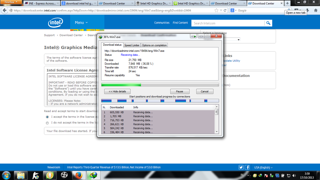The width and height of the screenshot is (320, 180).
Task: Reload the page with the refresh icon
Action: pyautogui.click(x=225, y=10)
